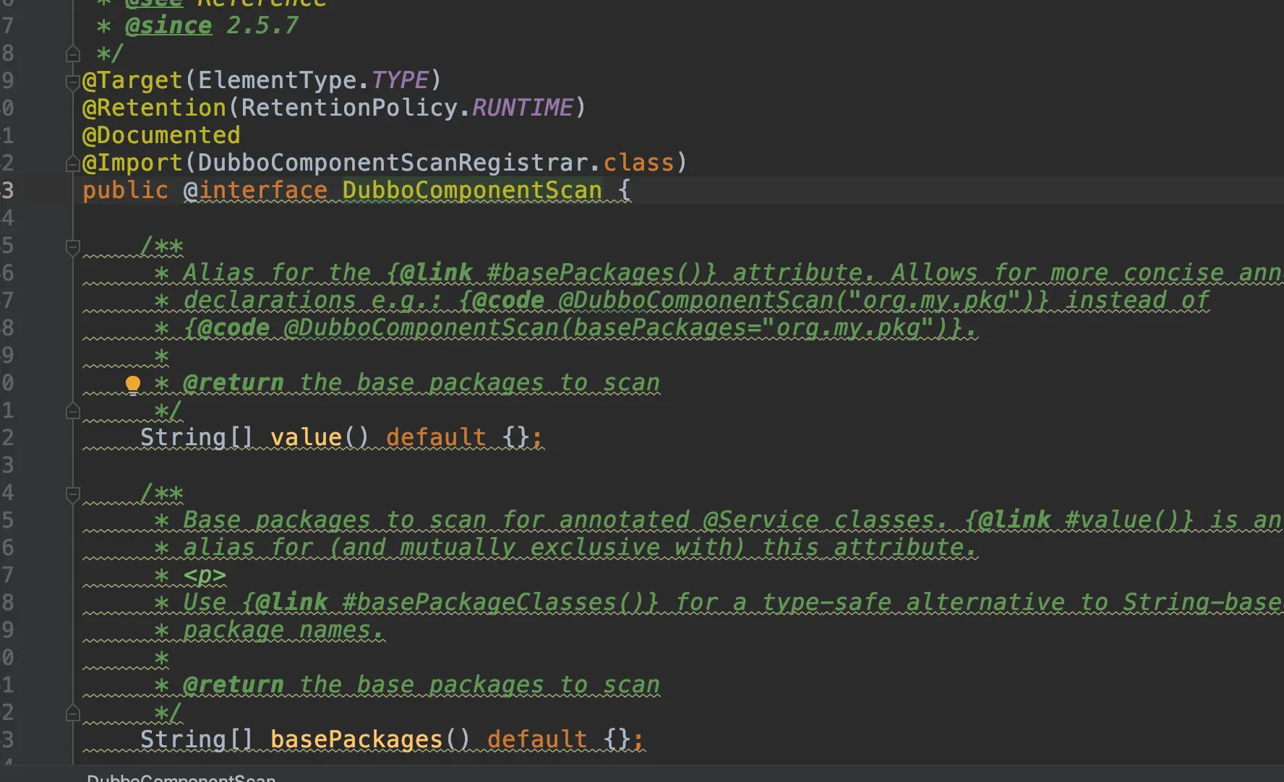Screen dimensions: 1284x782
Task: Click the 'class' keyword after DubboComponentScanRegistrar
Action: [x=638, y=163]
